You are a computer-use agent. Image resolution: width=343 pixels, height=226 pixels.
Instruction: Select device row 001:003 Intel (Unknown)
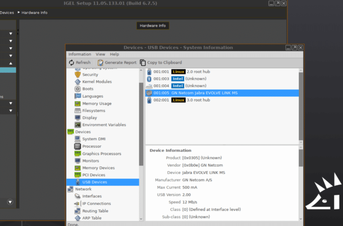tap(222, 79)
